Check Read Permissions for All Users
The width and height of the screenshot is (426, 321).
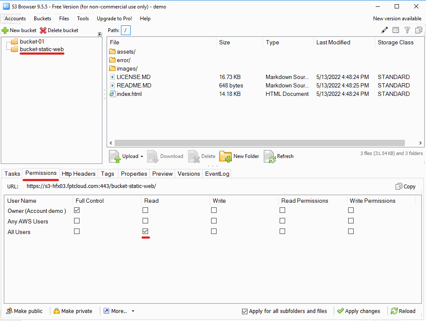283,231
